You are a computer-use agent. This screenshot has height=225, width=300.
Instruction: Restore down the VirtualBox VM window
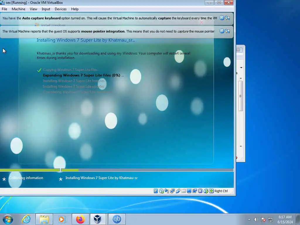[x=219, y=2]
